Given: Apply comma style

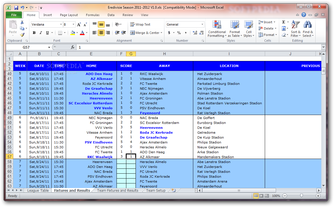Looking at the screenshot, I should point(186,33).
